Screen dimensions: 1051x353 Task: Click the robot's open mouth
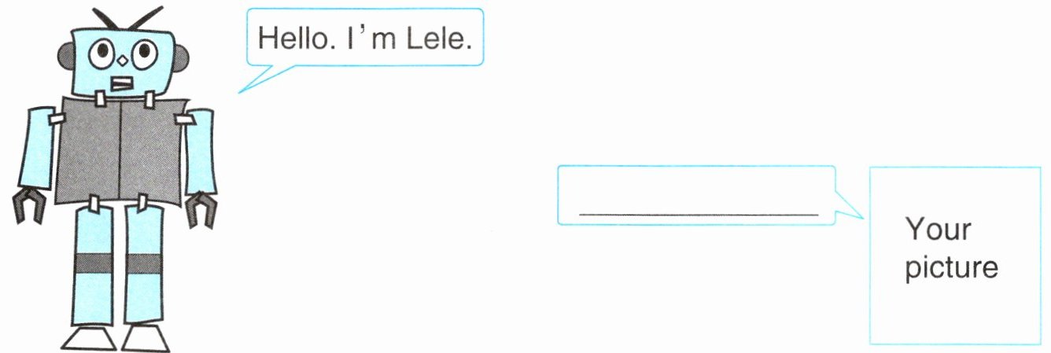[122, 81]
